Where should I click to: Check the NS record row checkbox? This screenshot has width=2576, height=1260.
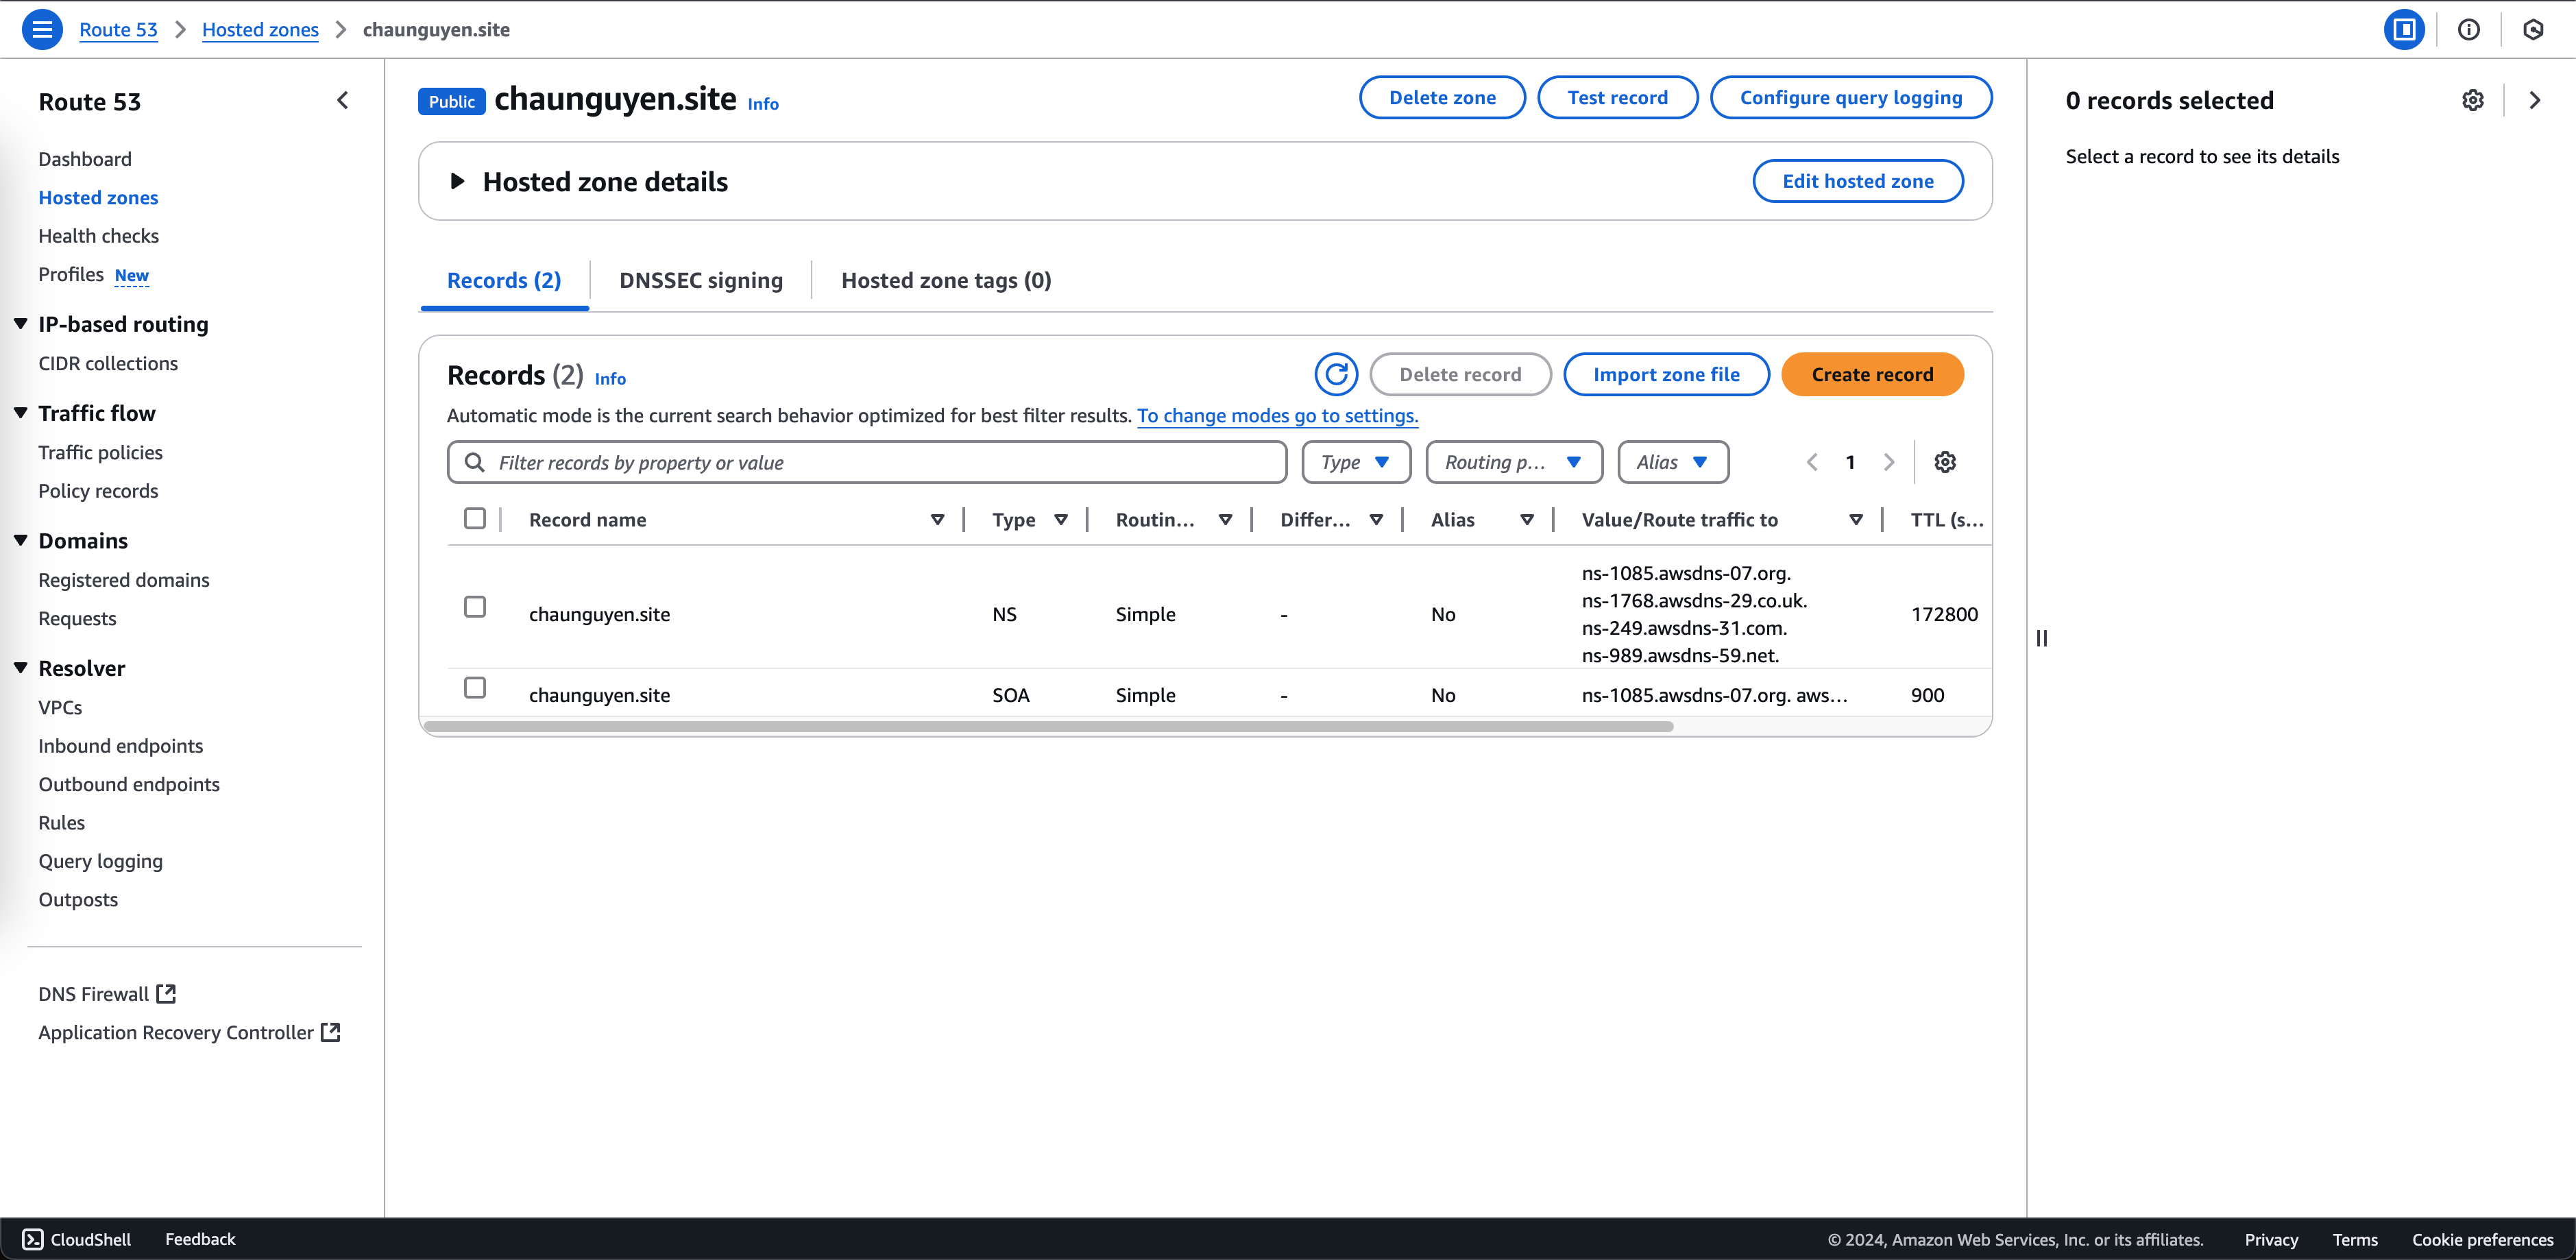(x=475, y=607)
